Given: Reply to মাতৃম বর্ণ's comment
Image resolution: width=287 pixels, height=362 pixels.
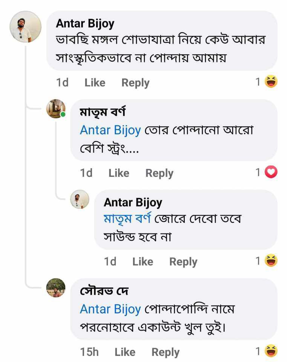Looking at the screenshot, I should click(x=159, y=173).
